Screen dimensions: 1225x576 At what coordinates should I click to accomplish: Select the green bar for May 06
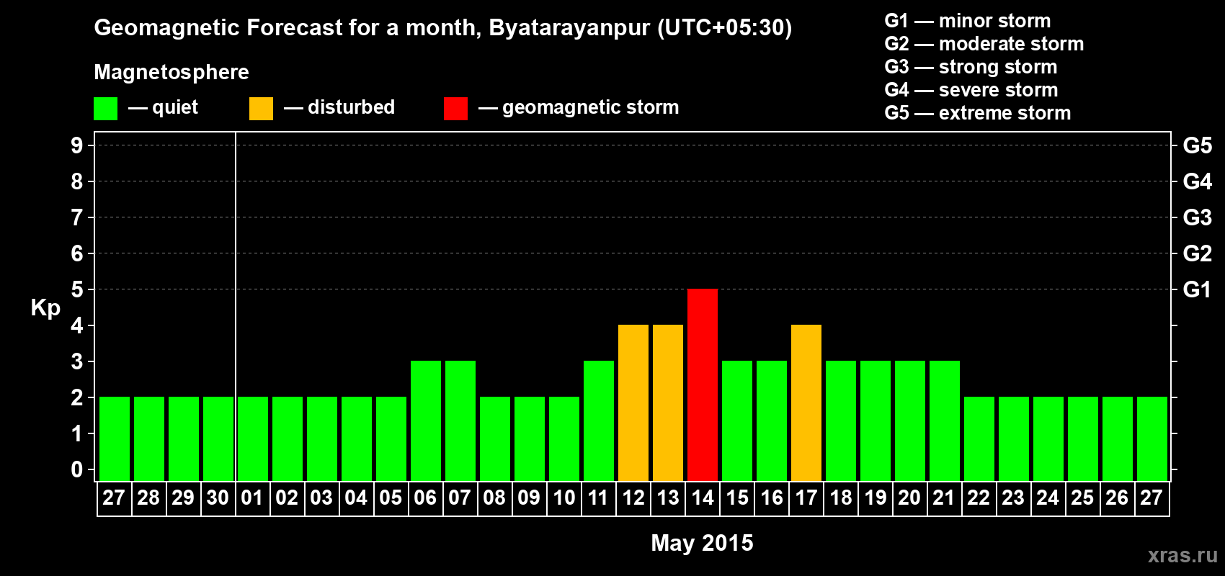[426, 420]
